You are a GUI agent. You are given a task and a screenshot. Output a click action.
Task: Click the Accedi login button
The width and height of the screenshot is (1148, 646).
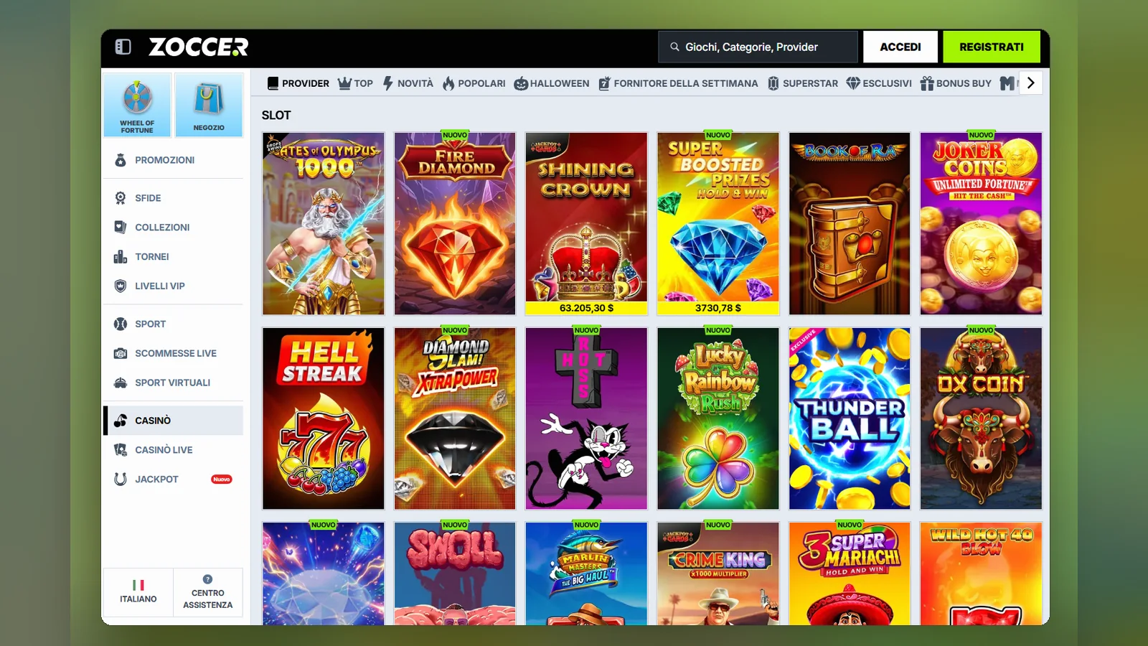pos(900,47)
